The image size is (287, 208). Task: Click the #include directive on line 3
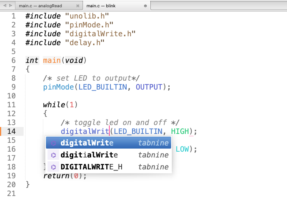pos(43,34)
